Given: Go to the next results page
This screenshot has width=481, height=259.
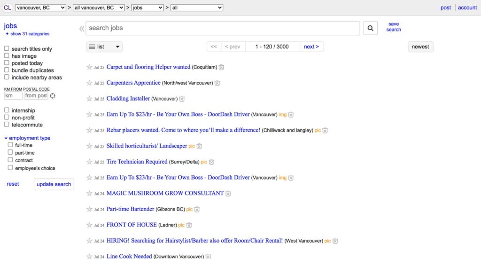Looking at the screenshot, I should 311,47.
